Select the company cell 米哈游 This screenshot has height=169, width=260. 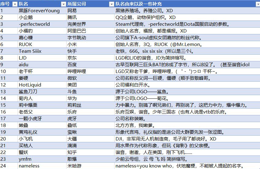pos(90,166)
